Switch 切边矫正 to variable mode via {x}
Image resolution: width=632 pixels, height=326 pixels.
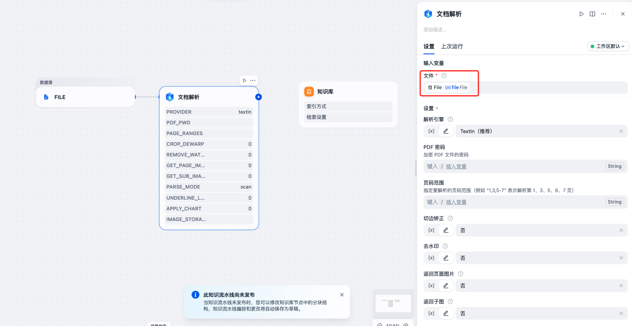coord(431,230)
